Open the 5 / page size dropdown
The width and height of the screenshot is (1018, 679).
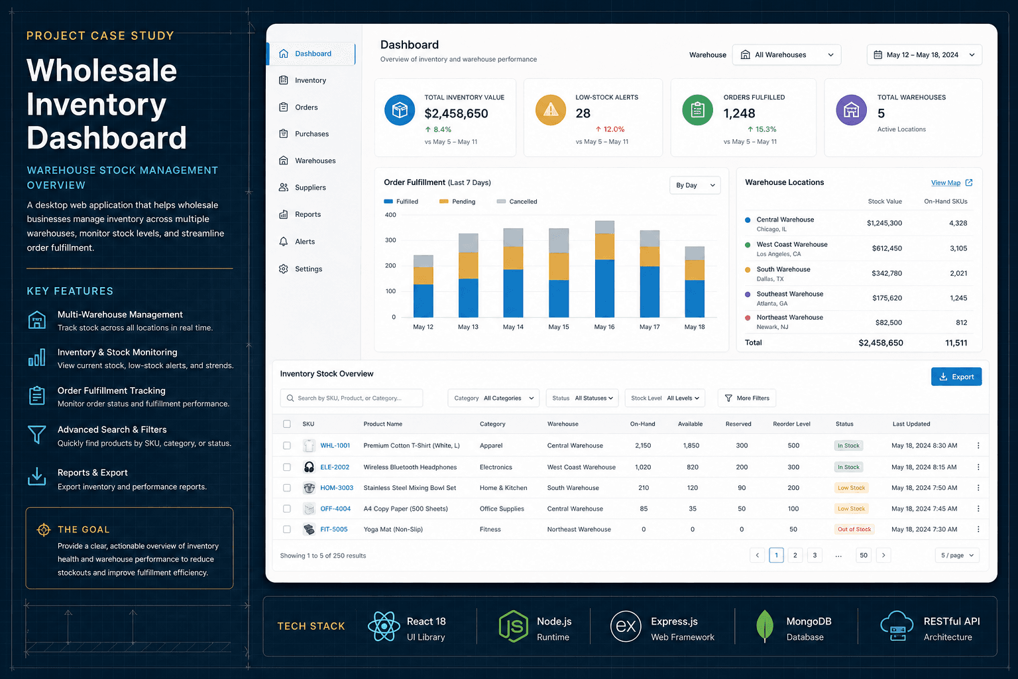tap(957, 555)
